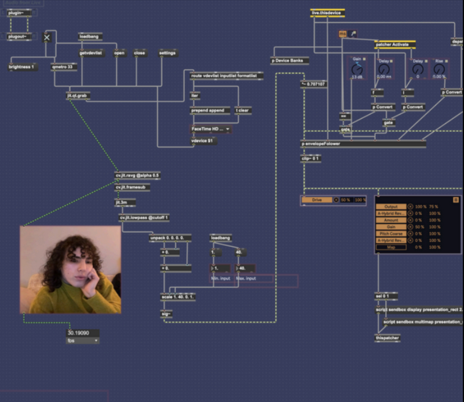Image resolution: width=464 pixels, height=402 pixels.
Task: Open the mapping panel menu icon
Action: coord(455,200)
